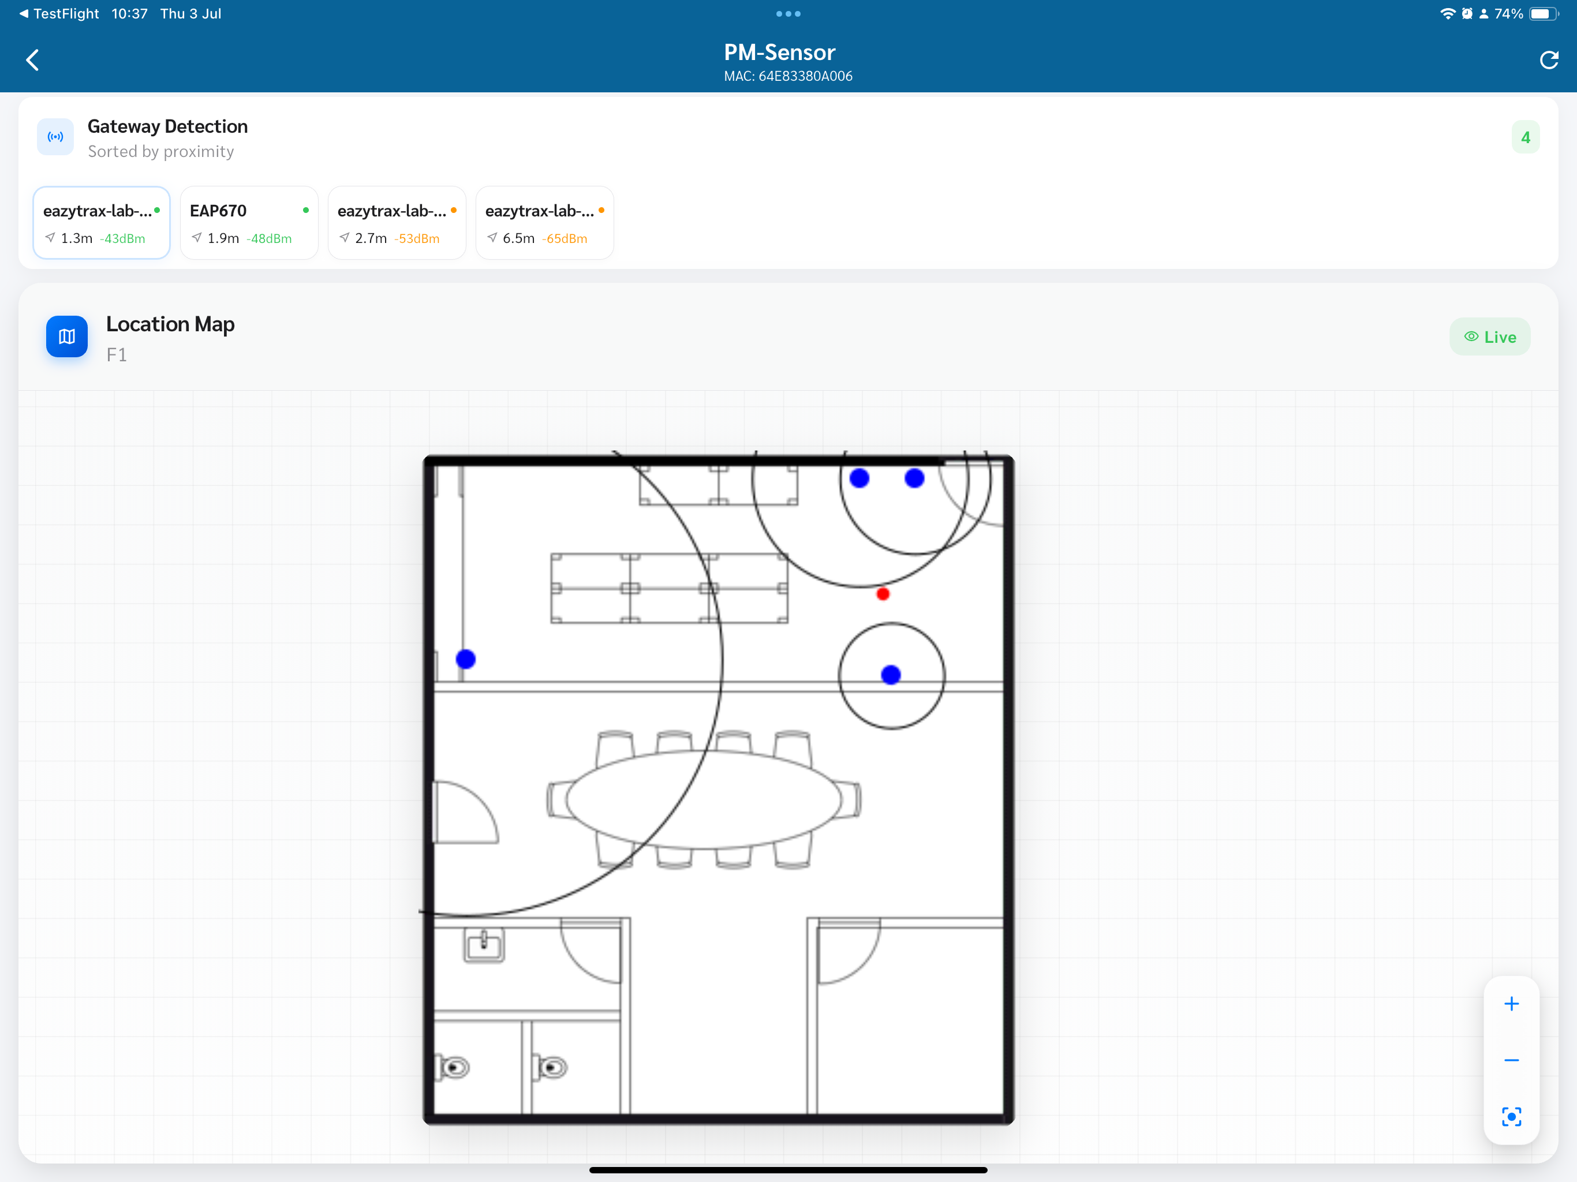Zoom in the map with plus button
Screen dimensions: 1577x1182
1511,1004
